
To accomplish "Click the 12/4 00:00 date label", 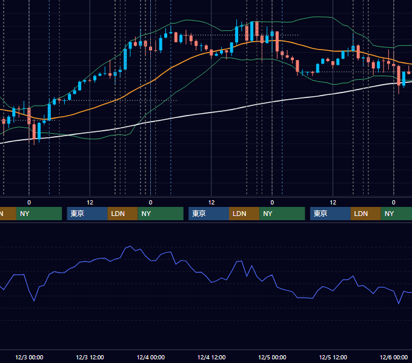I will (x=150, y=357).
